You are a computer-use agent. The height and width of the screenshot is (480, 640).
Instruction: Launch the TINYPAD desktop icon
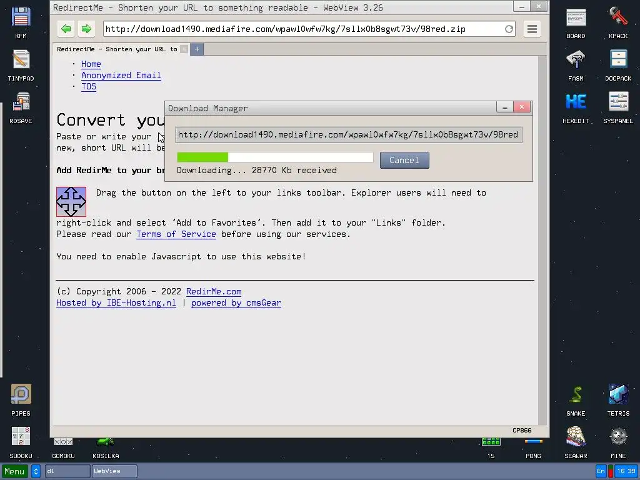click(21, 59)
